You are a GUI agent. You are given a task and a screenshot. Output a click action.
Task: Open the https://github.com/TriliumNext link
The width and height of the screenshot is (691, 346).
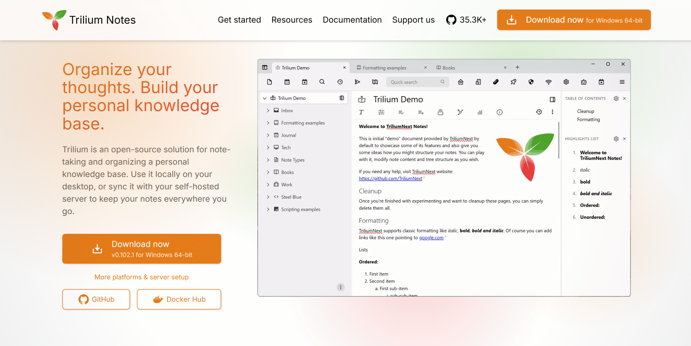coord(391,179)
